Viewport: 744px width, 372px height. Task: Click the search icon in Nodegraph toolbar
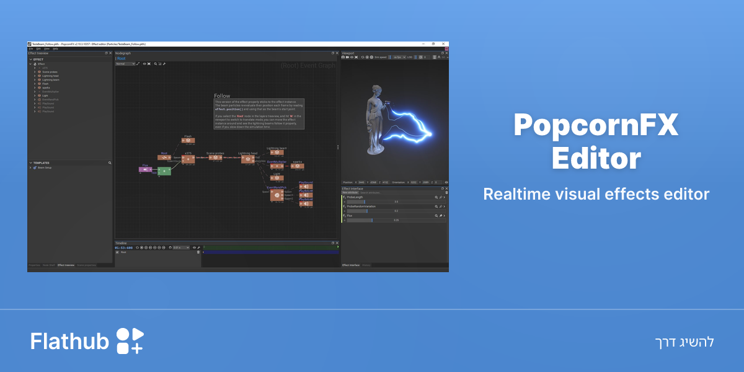pyautogui.click(x=156, y=64)
